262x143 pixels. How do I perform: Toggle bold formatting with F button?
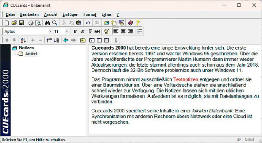(x=75, y=31)
